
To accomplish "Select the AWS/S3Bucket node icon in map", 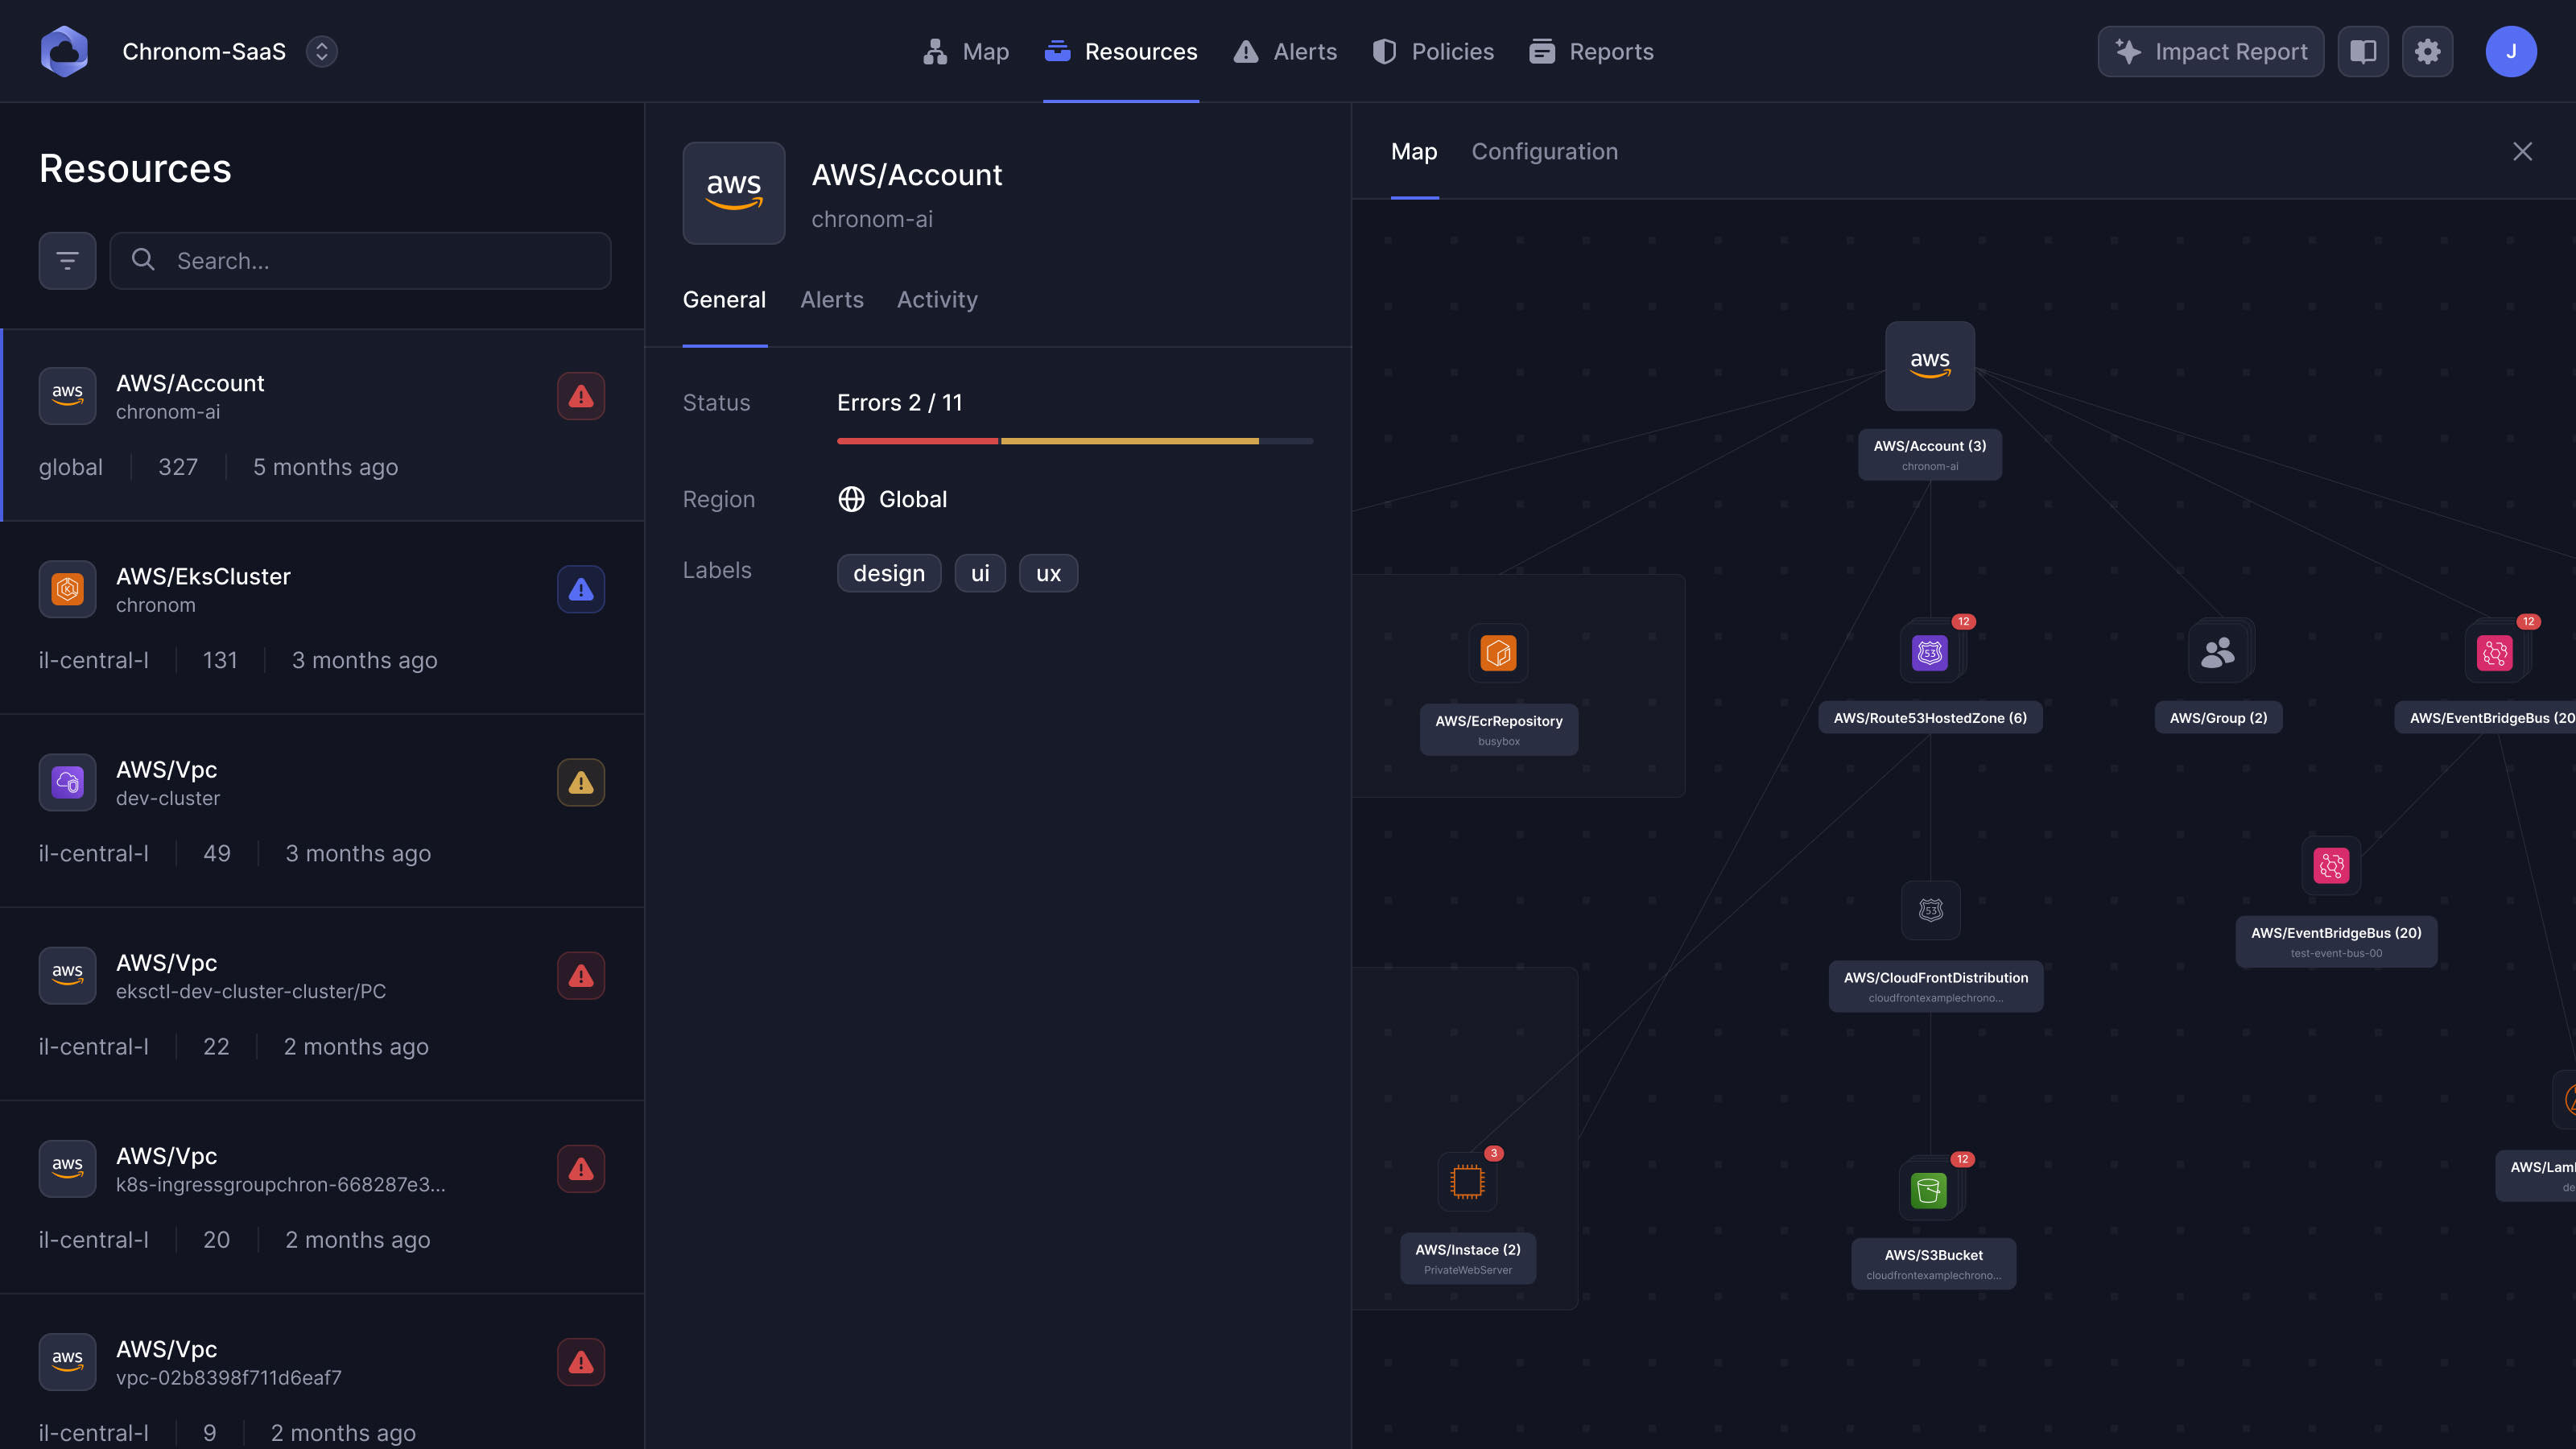I will pos(1929,1190).
